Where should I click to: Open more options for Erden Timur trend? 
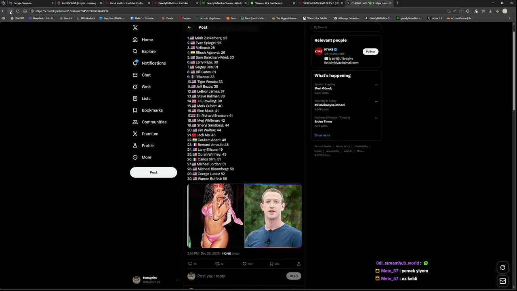(x=376, y=118)
